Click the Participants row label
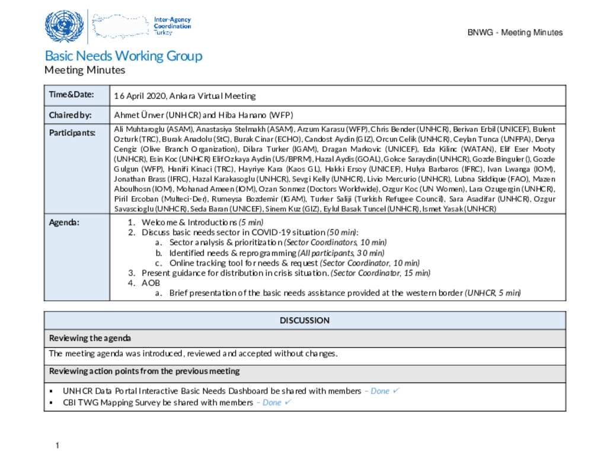Viewport: 607px width, 469px height. tap(72, 132)
